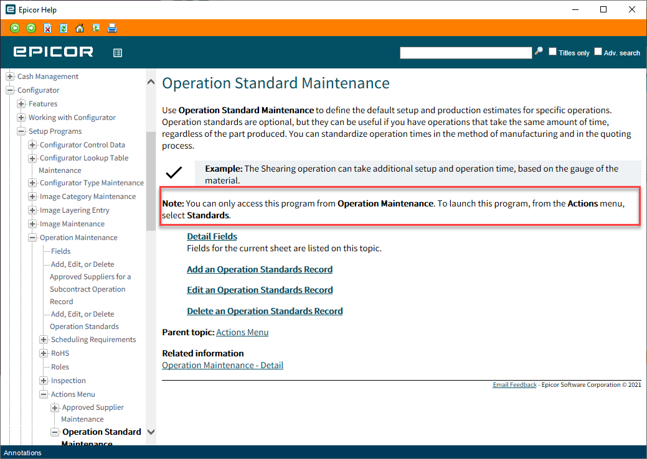Select Cash Management in tree

[48, 76]
